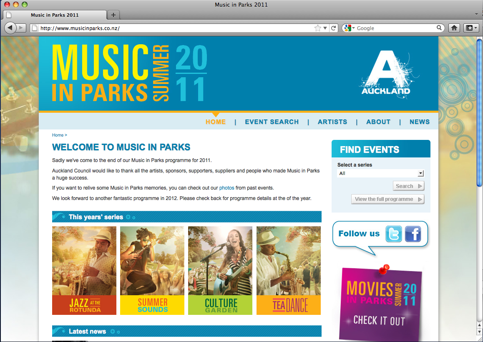
Task: List all tabs using the tab-bar arrow
Action: click(476, 14)
